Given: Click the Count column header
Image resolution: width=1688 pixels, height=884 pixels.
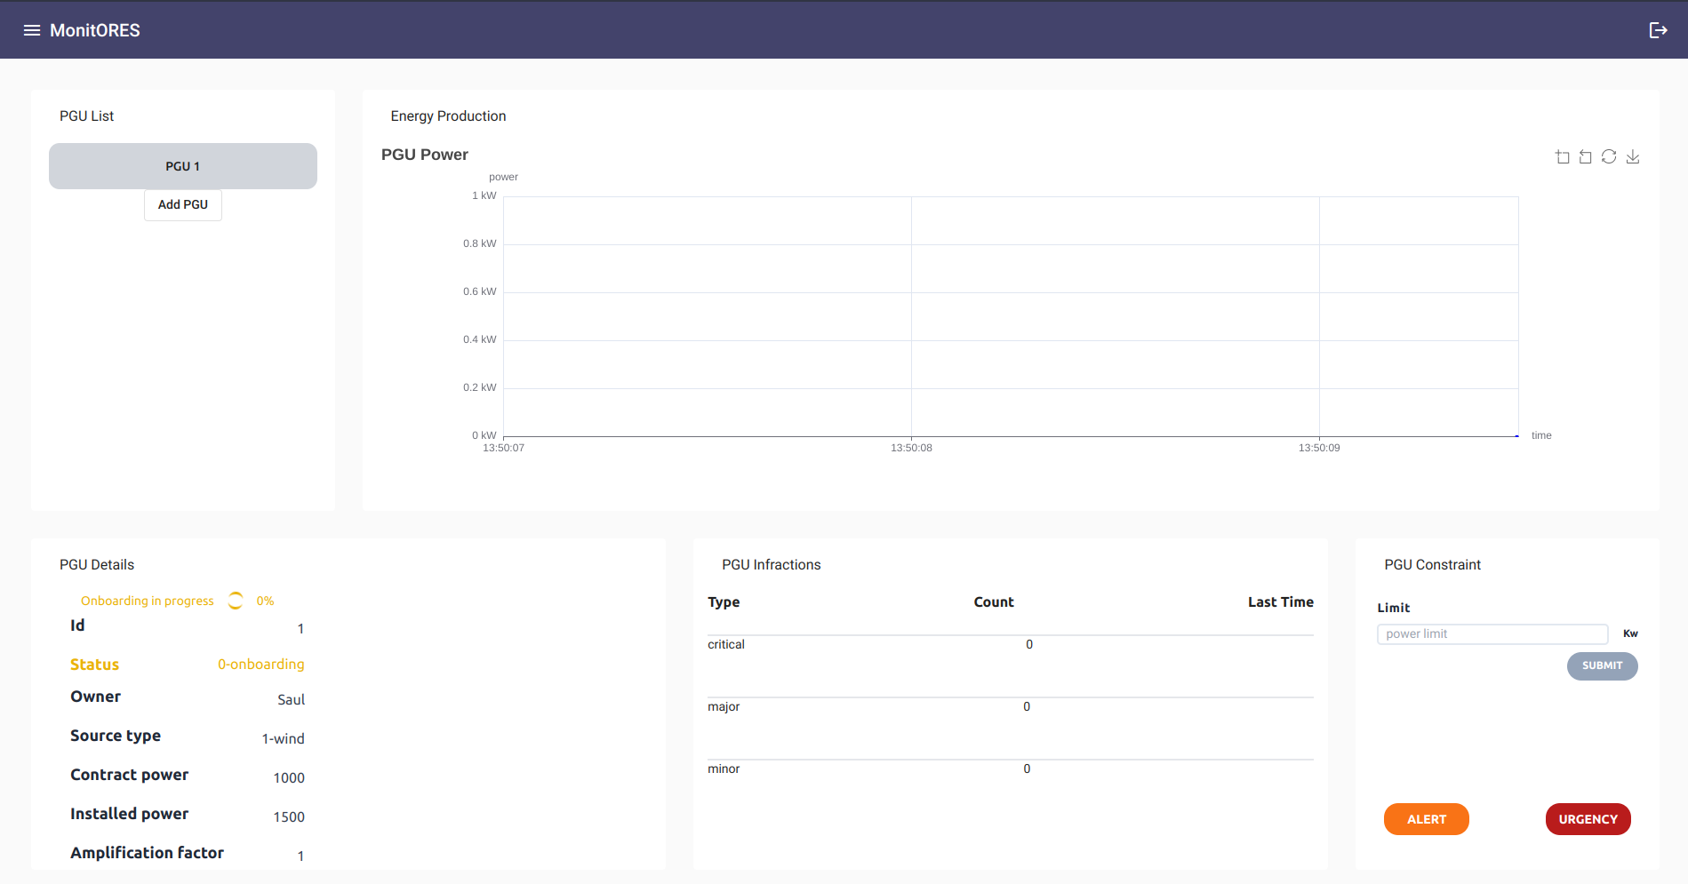Looking at the screenshot, I should pyautogui.click(x=993, y=602).
